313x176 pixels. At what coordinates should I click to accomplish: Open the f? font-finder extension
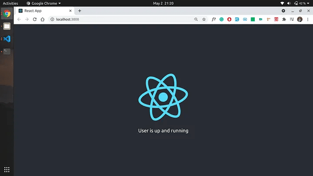point(213,20)
